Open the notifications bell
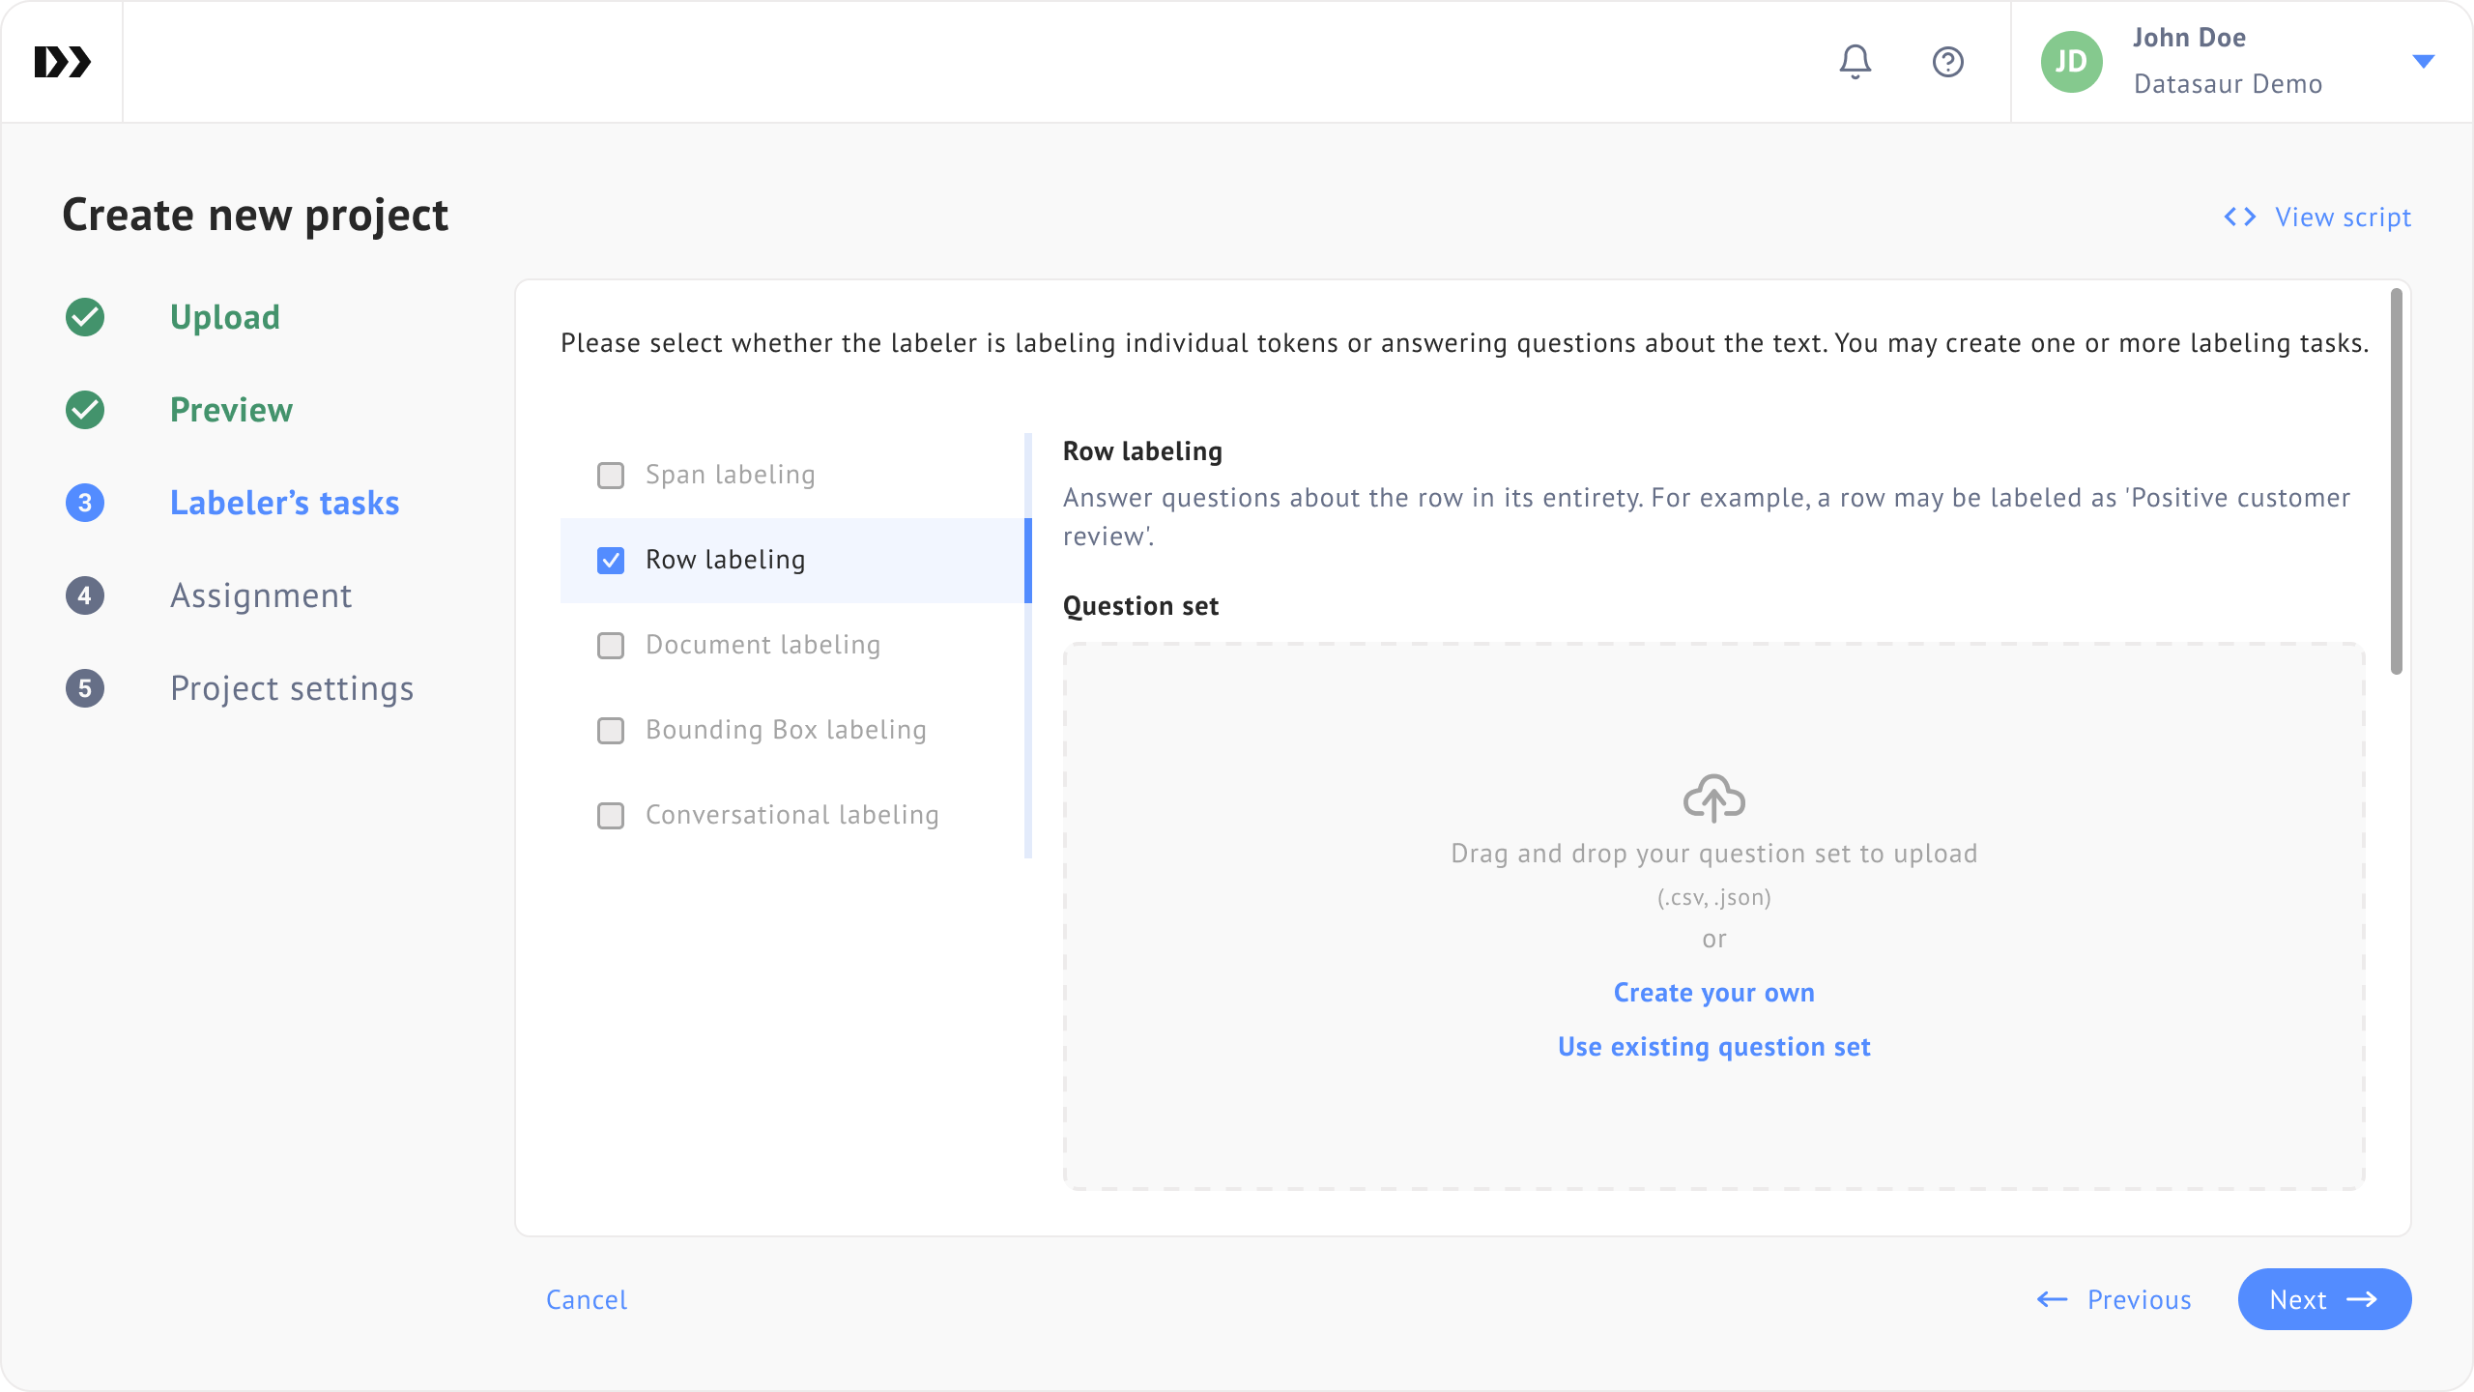Image resolution: width=2474 pixels, height=1392 pixels. 1855,62
